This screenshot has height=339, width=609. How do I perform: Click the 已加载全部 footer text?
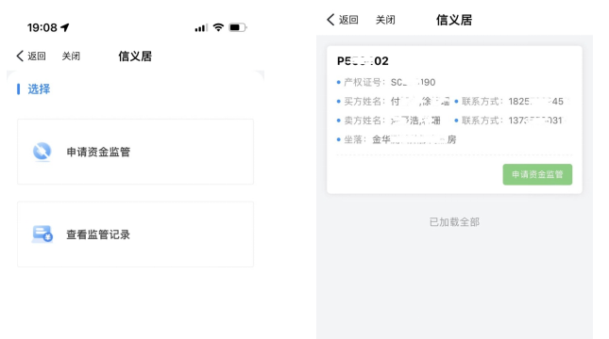click(454, 222)
